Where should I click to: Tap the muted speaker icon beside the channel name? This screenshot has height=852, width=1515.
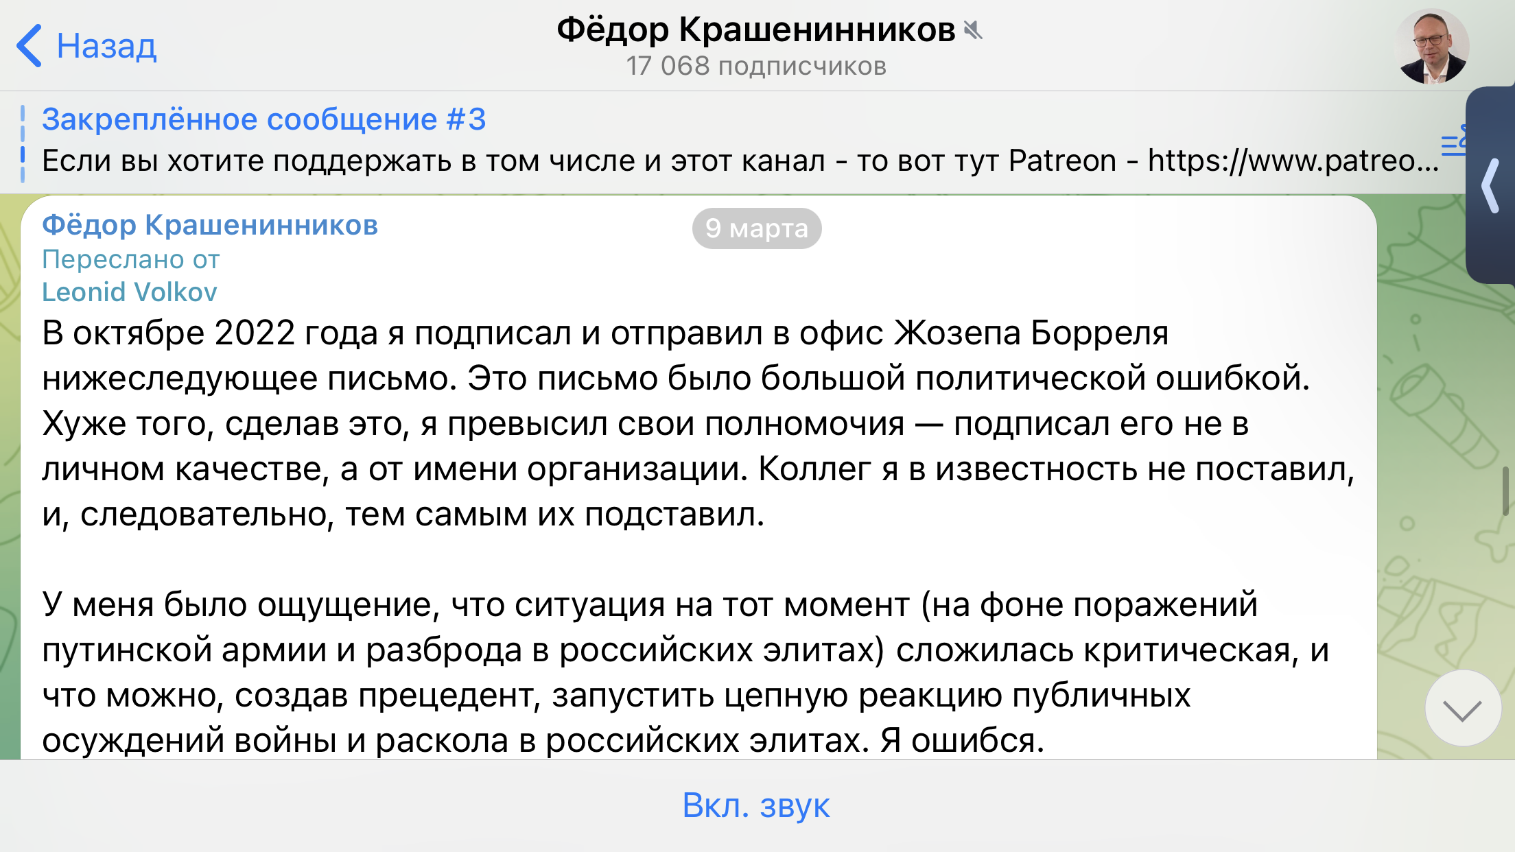tap(973, 30)
